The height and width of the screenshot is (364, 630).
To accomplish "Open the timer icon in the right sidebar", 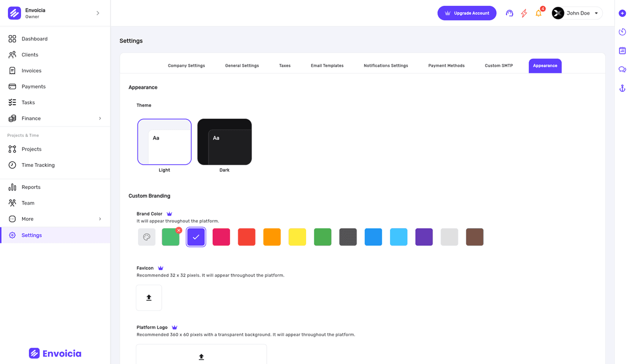I will pos(622,32).
